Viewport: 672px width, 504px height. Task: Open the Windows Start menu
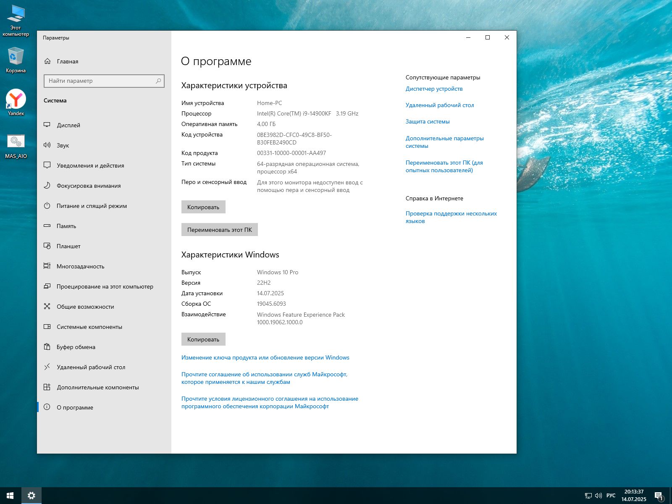click(10, 496)
